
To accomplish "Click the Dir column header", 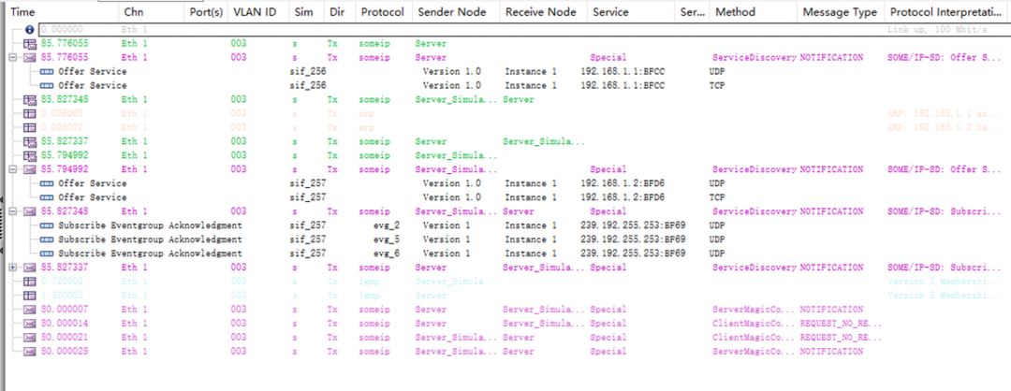I will 339,12.
